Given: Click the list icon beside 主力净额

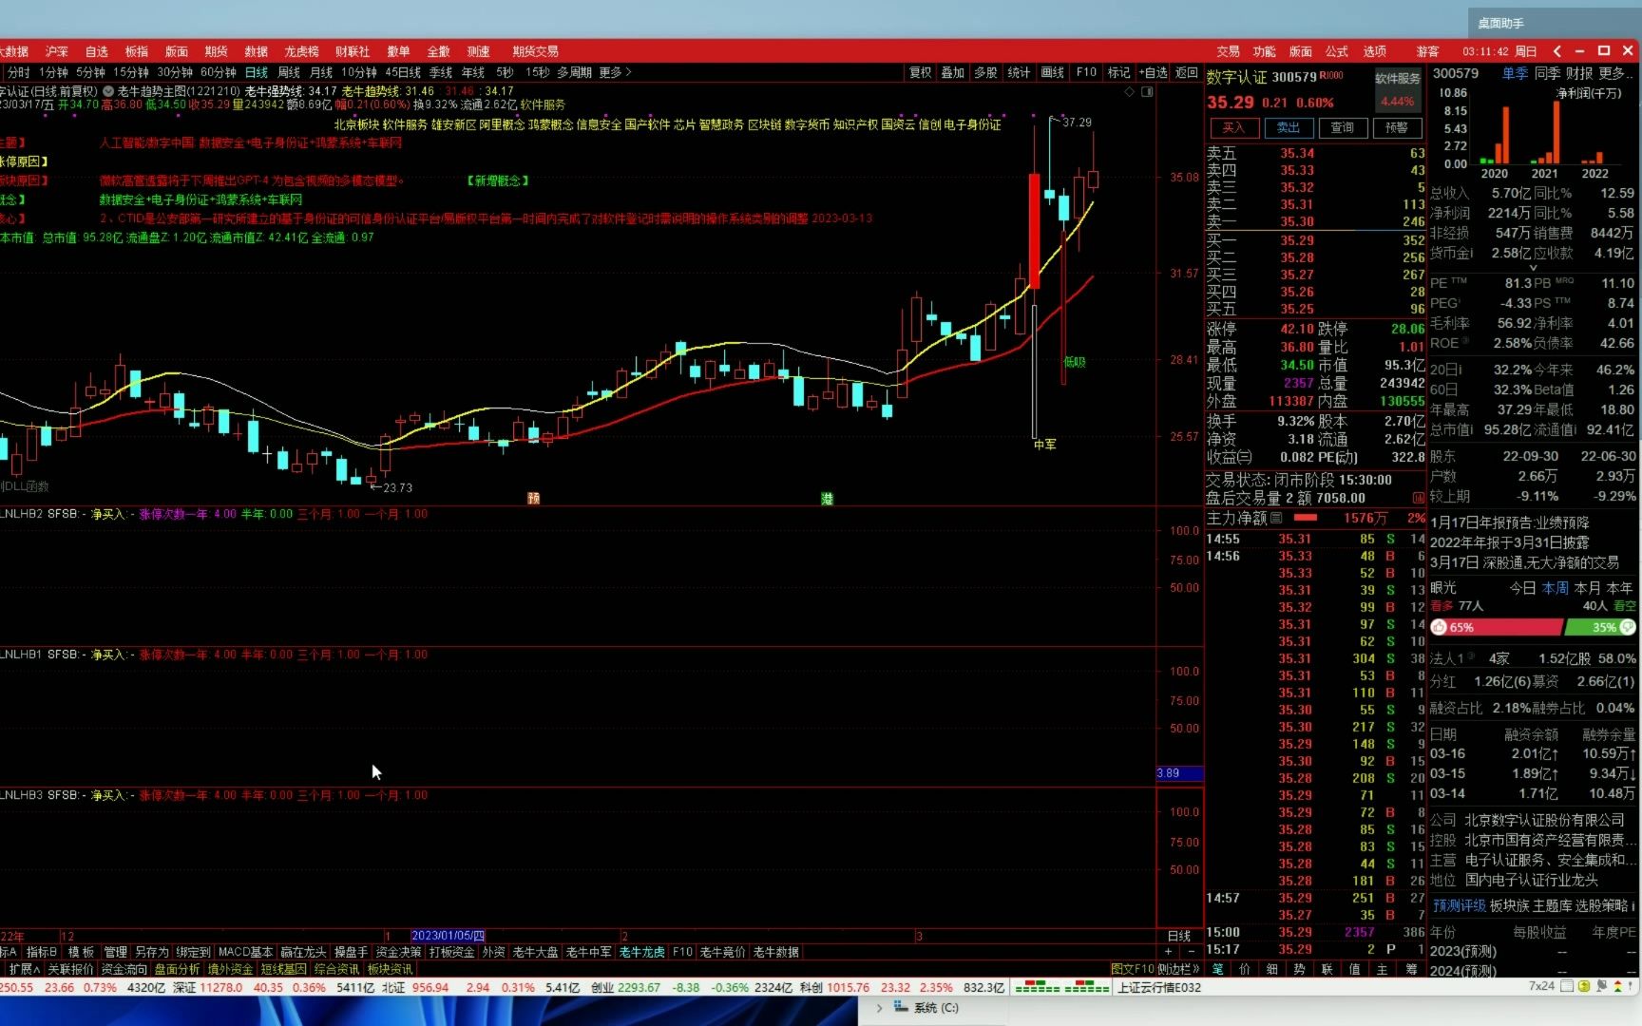Looking at the screenshot, I should tap(1276, 518).
